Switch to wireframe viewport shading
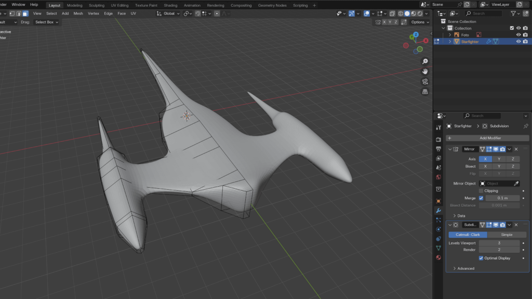532x299 pixels. [401, 14]
